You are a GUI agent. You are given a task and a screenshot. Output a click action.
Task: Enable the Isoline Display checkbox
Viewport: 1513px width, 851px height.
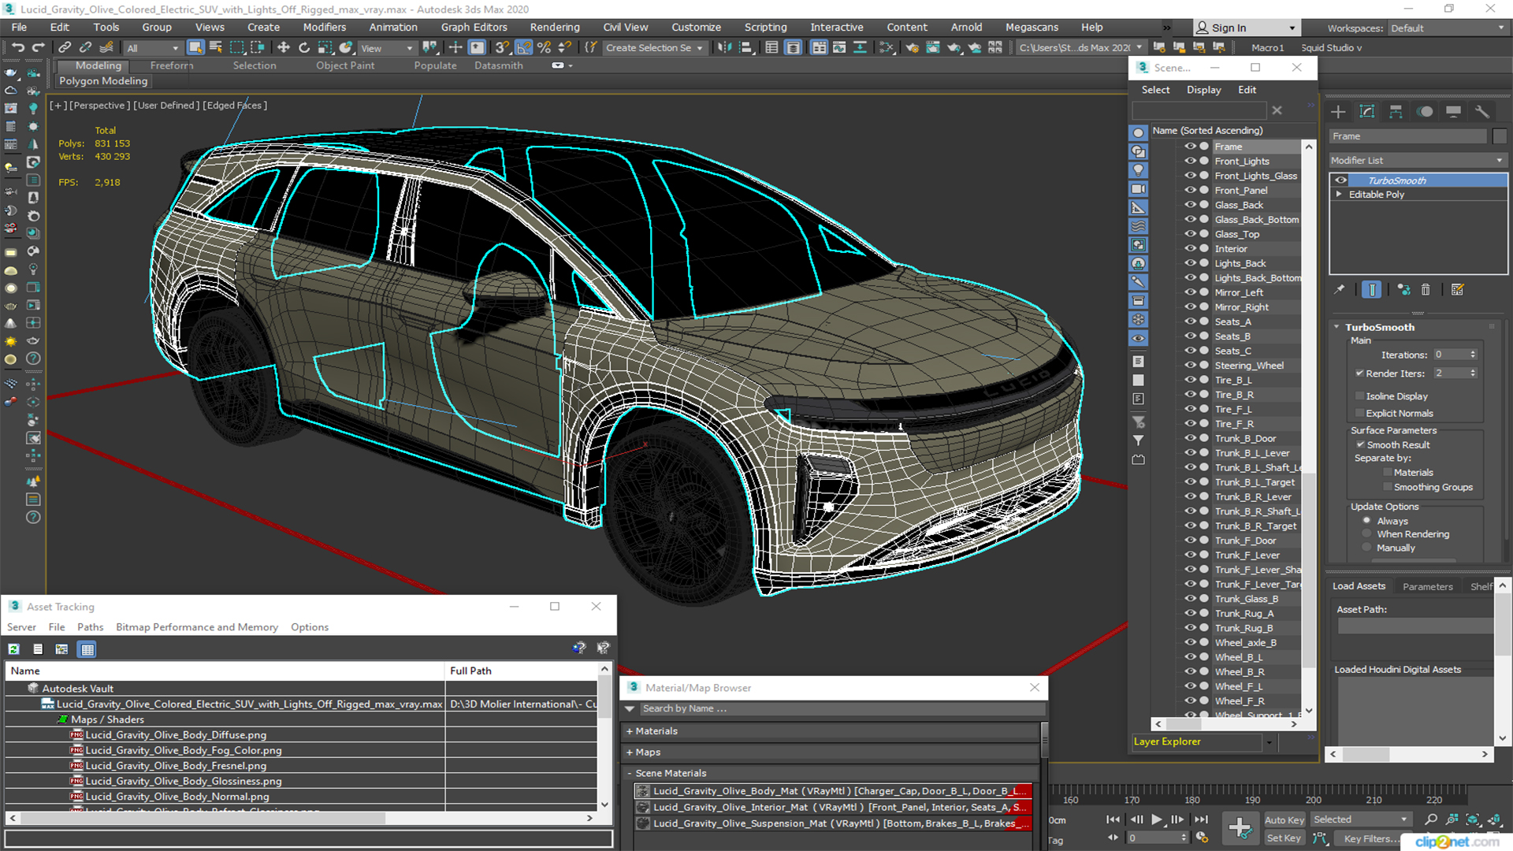(x=1359, y=396)
